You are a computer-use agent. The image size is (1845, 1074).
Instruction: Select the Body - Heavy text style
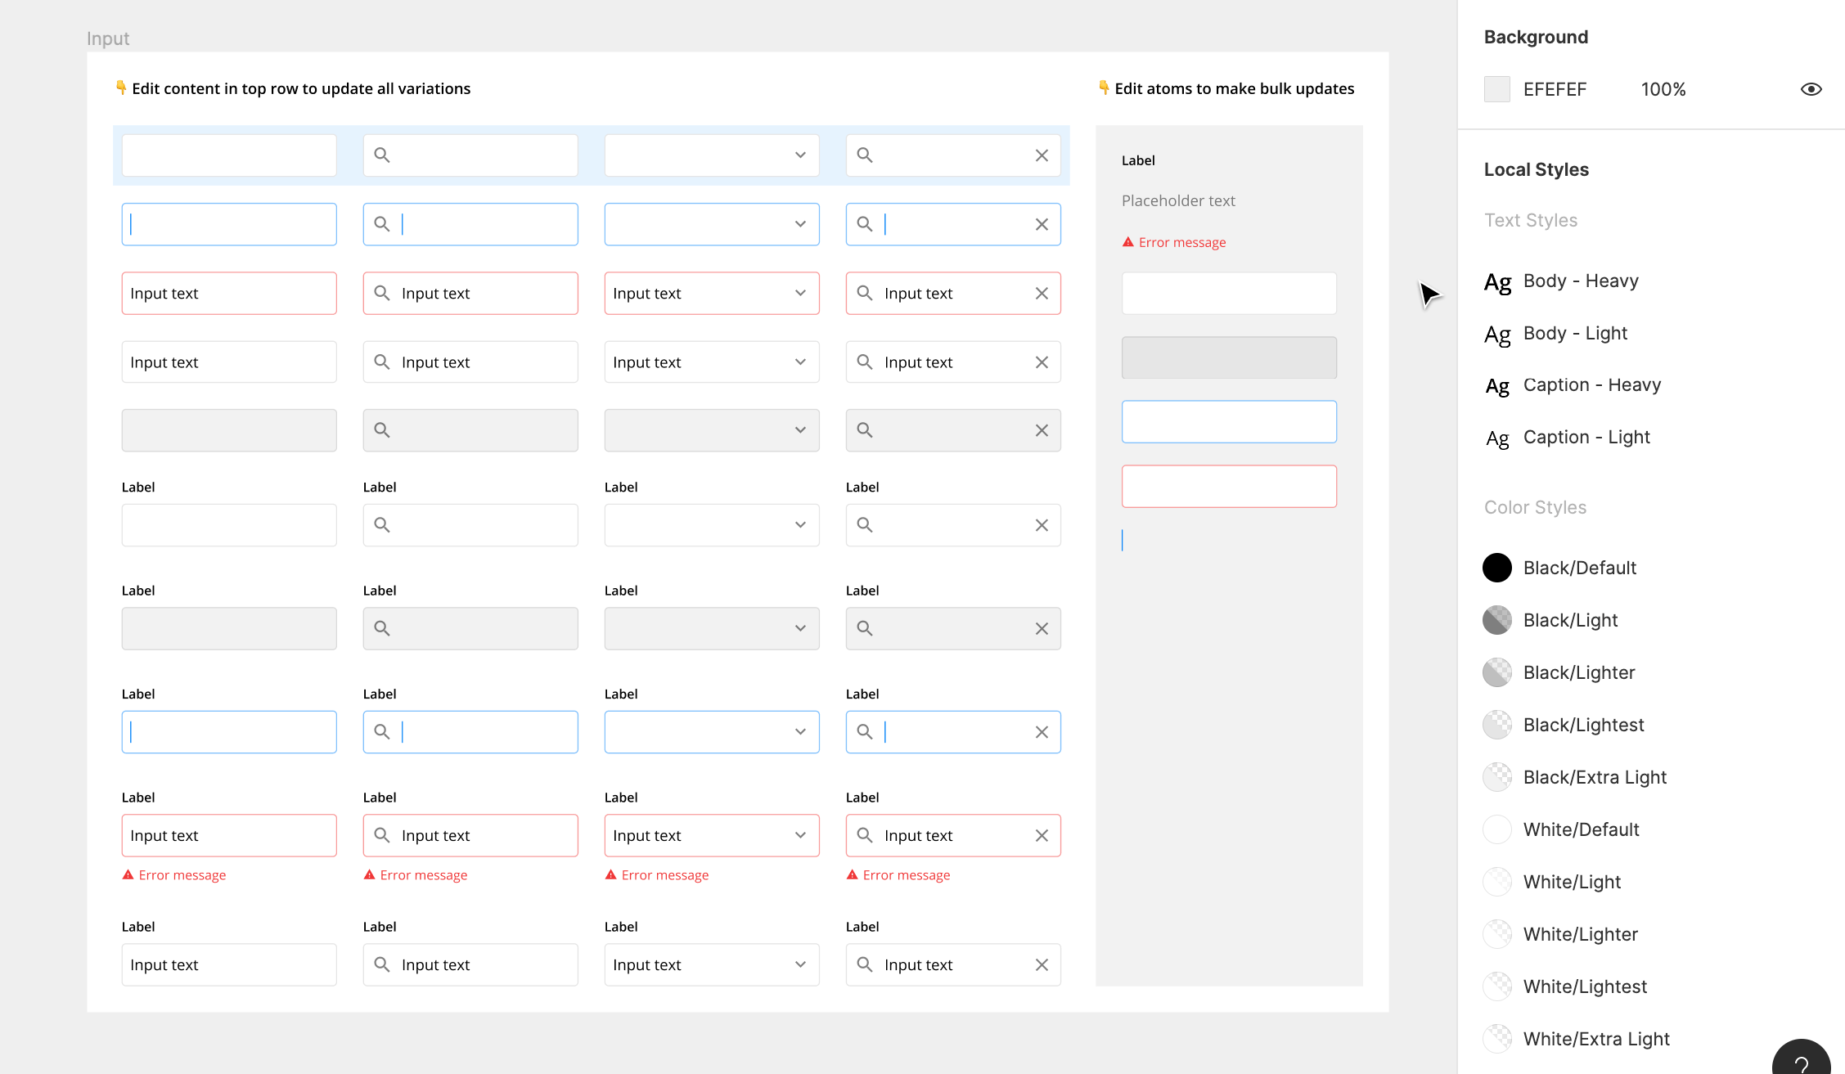[x=1582, y=280]
